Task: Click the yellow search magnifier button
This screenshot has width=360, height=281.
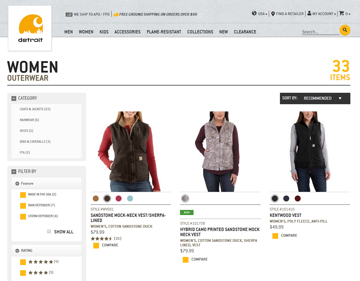Action: coord(345,30)
